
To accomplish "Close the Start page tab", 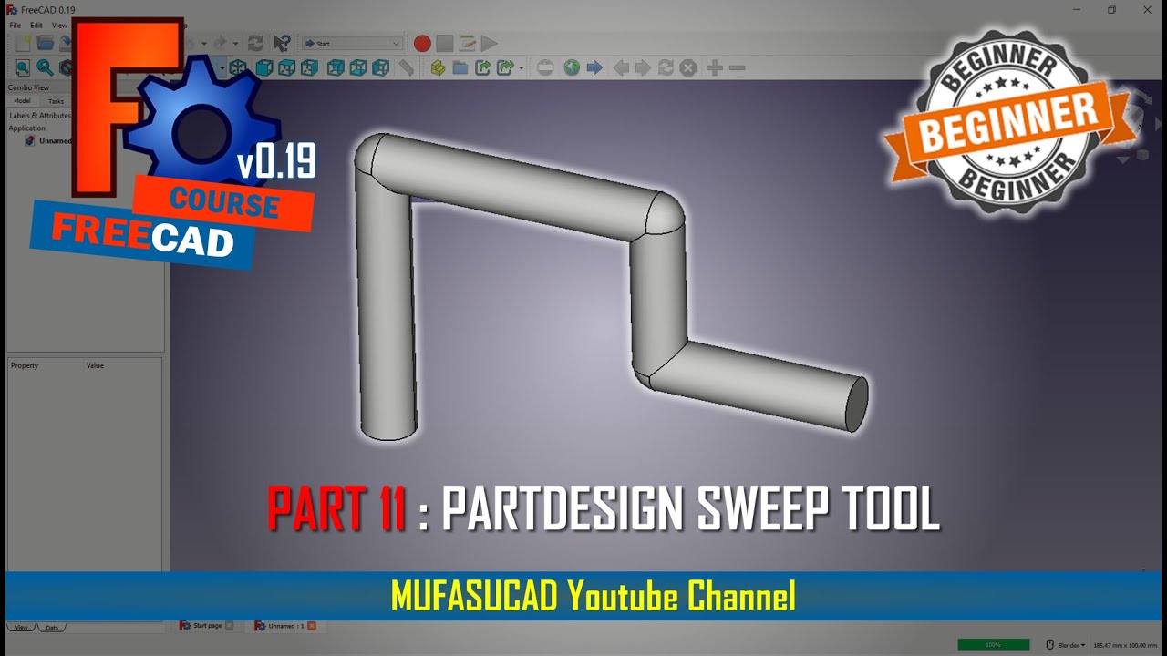I will click(230, 626).
